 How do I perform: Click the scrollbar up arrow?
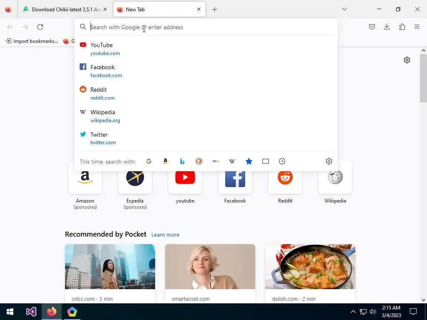[423, 50]
